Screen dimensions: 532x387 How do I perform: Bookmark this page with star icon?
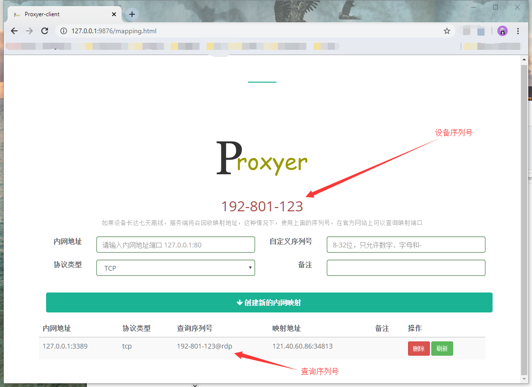point(446,31)
